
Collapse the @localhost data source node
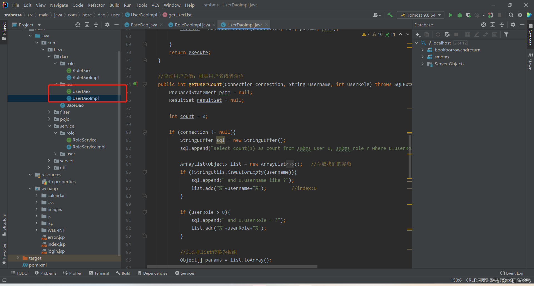[416, 43]
